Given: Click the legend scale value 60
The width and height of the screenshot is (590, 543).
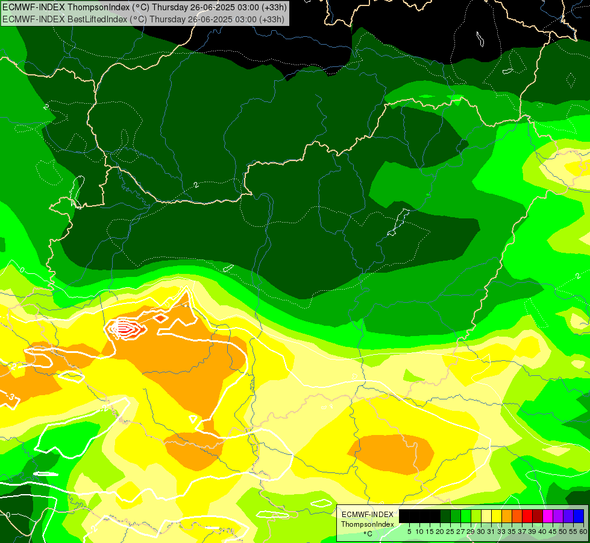Looking at the screenshot, I should point(583,532).
